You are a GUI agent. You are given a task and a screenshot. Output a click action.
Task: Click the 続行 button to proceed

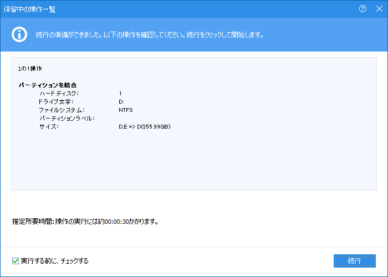pyautogui.click(x=354, y=261)
